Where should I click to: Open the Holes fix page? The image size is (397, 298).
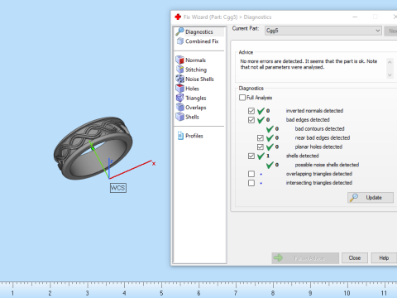(x=192, y=89)
